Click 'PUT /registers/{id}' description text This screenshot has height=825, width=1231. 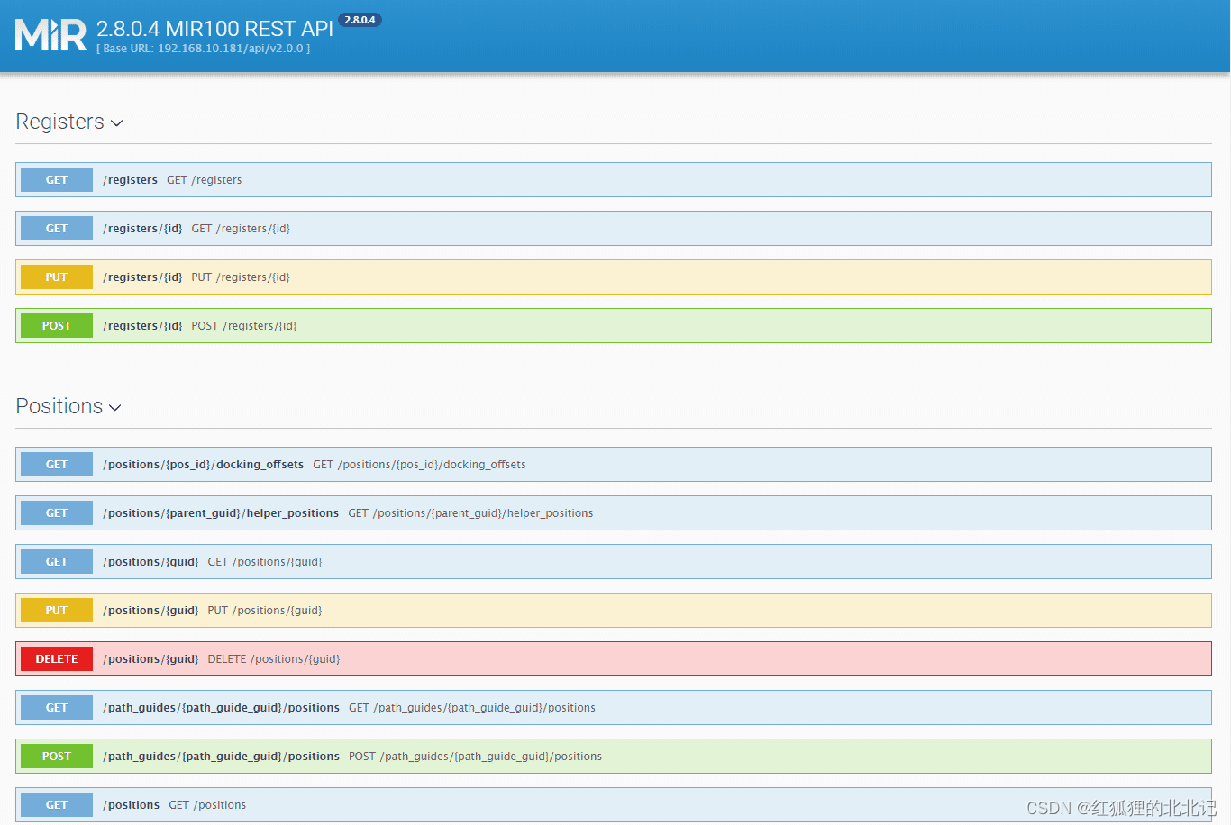241,277
